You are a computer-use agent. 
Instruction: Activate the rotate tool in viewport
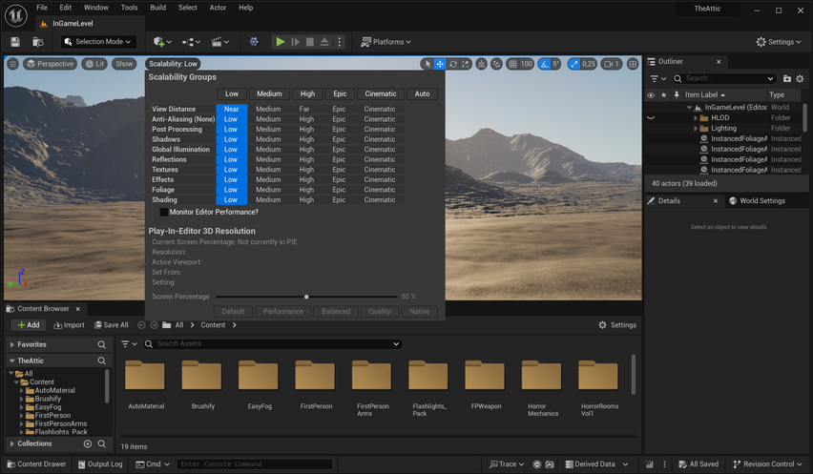[452, 64]
